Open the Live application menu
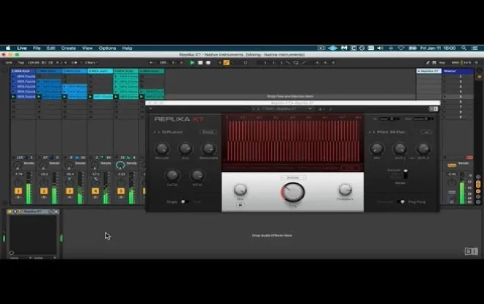The width and height of the screenshot is (484, 304). coord(21,48)
